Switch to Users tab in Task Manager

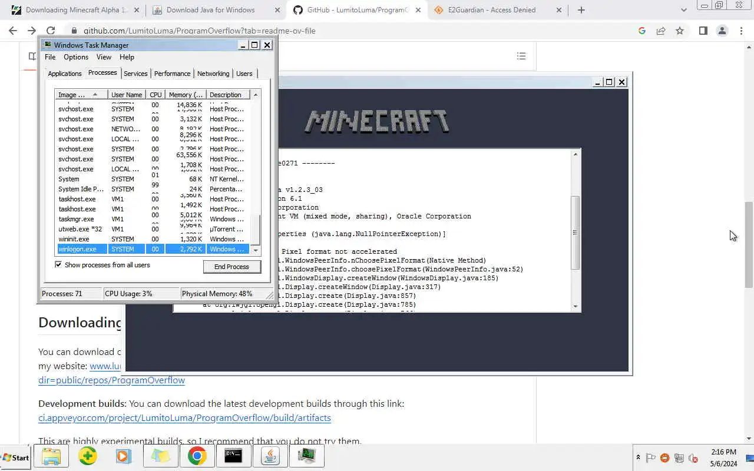[244, 74]
